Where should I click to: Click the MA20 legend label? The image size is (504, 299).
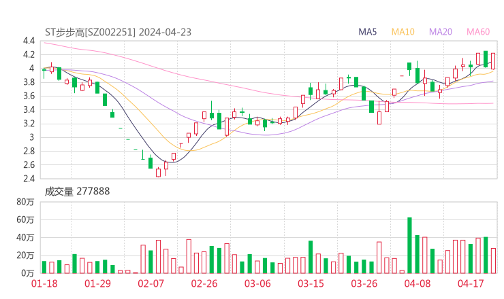click(x=441, y=32)
